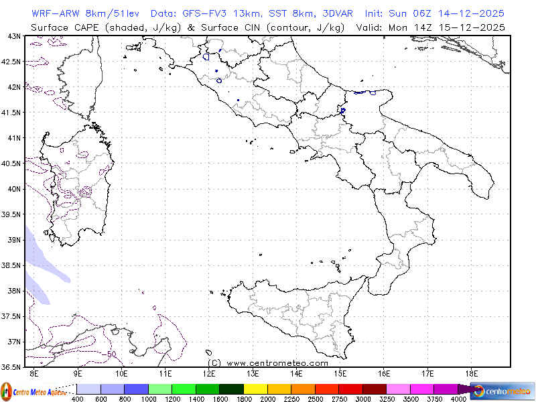
Task: Click the 40N latitude axis label
Action: click(13, 188)
